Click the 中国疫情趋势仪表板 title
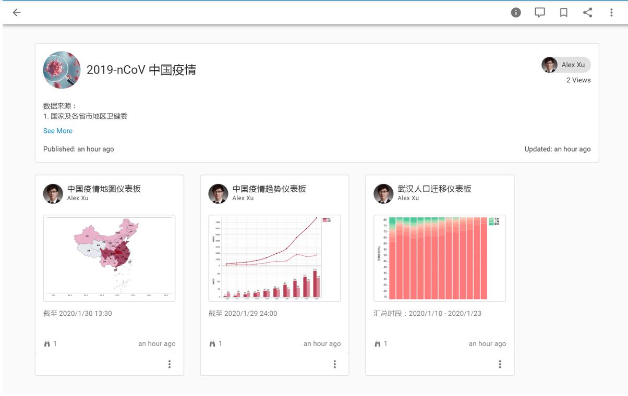The image size is (628, 396). (x=269, y=189)
